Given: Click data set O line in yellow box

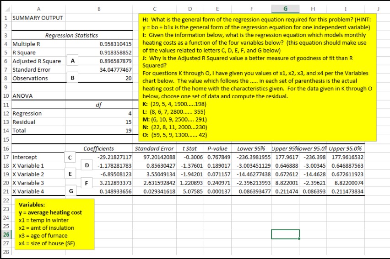Looking at the screenshot, I should 174,135.
